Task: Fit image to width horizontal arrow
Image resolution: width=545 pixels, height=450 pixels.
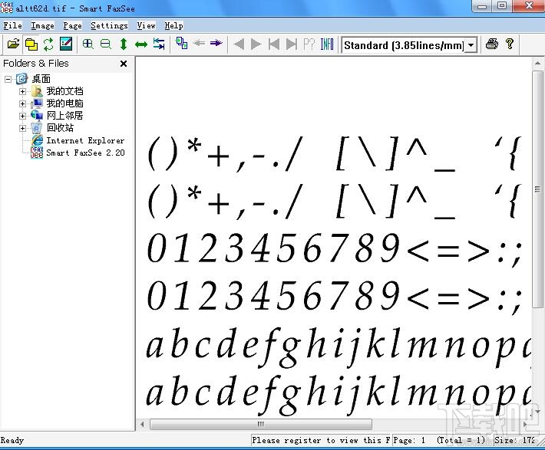Action: click(141, 44)
